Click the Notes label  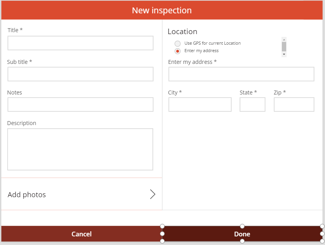tap(15, 93)
